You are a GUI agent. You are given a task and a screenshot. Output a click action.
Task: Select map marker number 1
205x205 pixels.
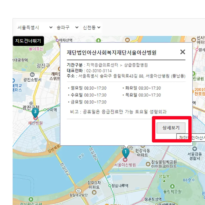[126, 153]
